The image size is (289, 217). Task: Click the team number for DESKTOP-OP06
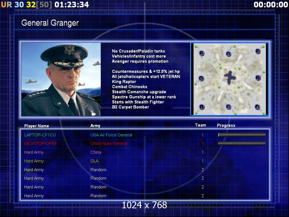click(203, 143)
